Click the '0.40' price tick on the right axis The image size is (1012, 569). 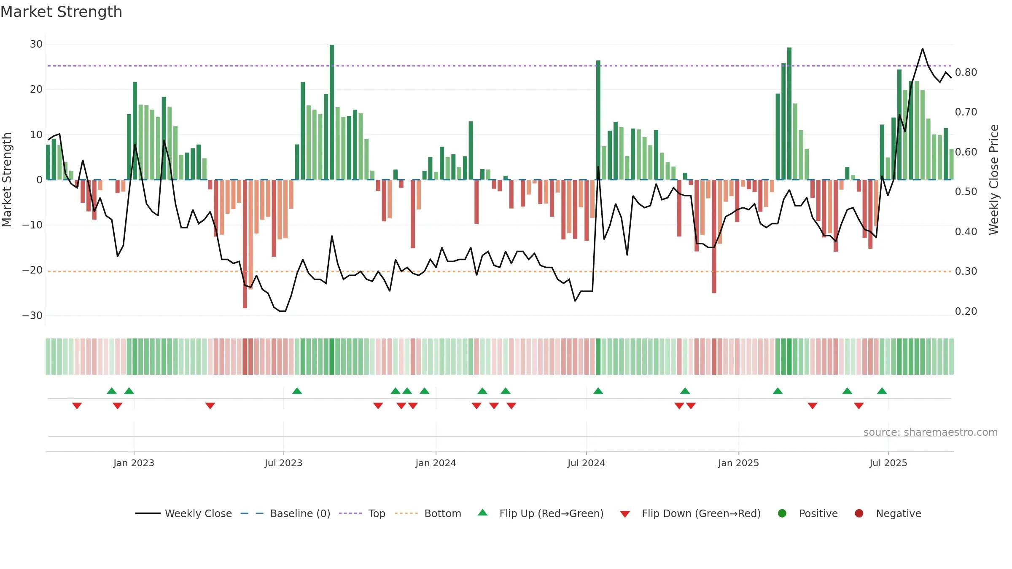[966, 232]
